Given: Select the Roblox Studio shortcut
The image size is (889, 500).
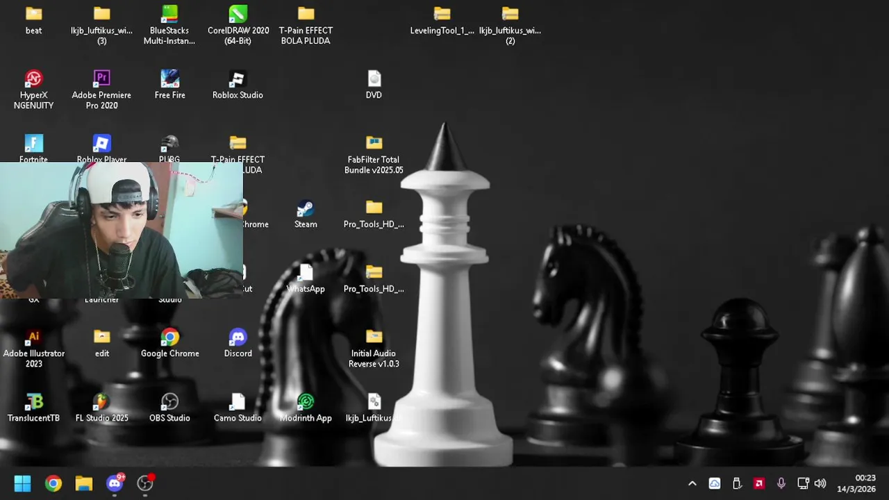Looking at the screenshot, I should tap(238, 85).
